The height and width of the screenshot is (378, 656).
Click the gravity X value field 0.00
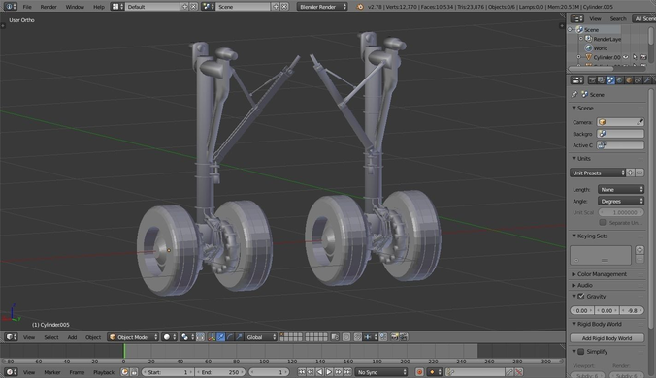point(582,311)
